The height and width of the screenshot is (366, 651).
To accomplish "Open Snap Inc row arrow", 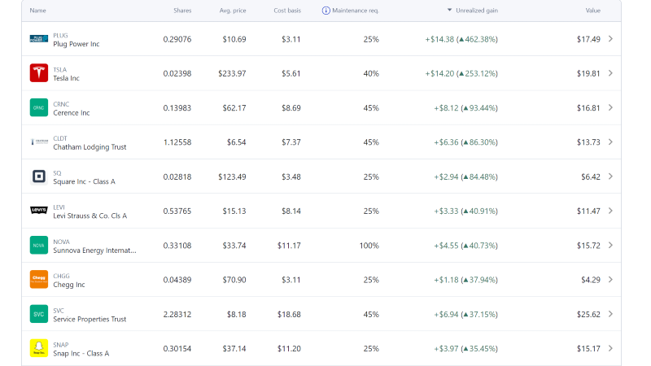I will point(610,348).
